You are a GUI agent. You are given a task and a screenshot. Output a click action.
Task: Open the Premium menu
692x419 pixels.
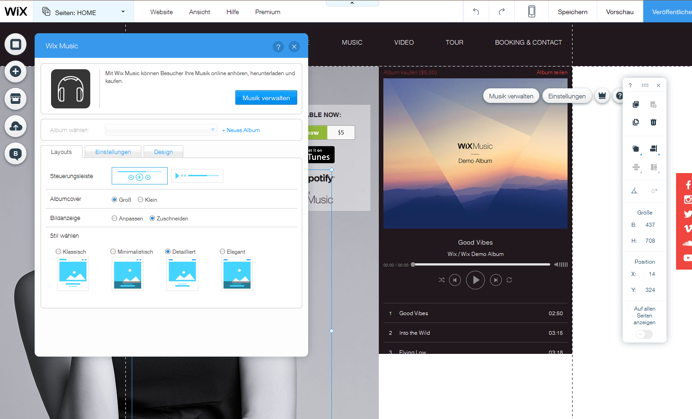268,12
